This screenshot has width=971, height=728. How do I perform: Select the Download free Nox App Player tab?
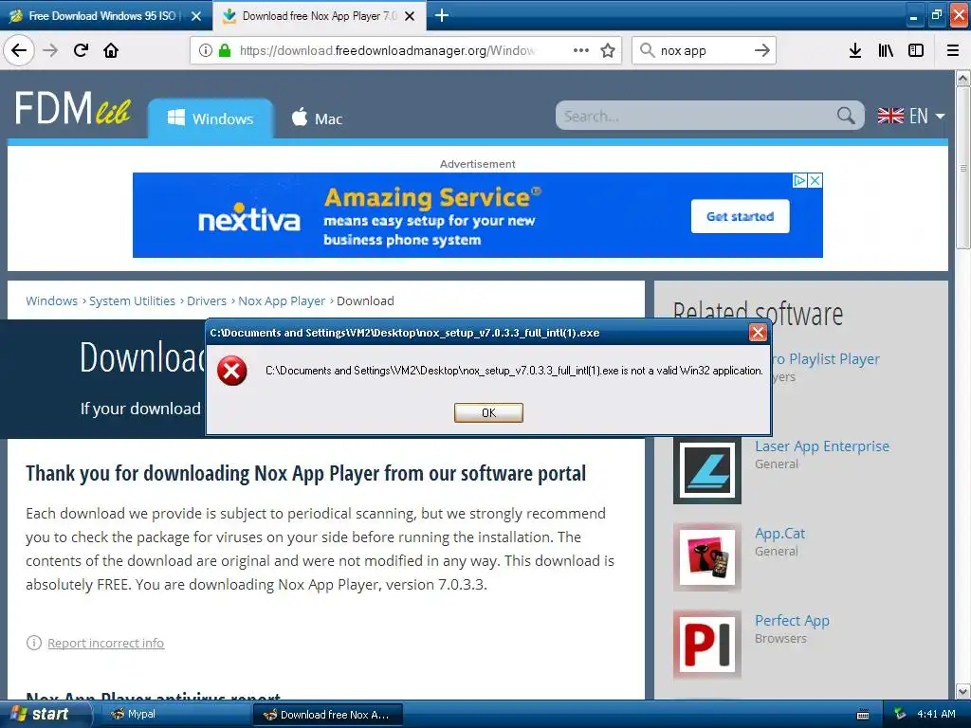click(319, 15)
